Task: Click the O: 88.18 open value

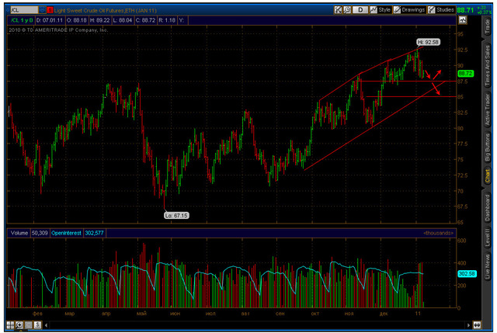Action: point(76,20)
